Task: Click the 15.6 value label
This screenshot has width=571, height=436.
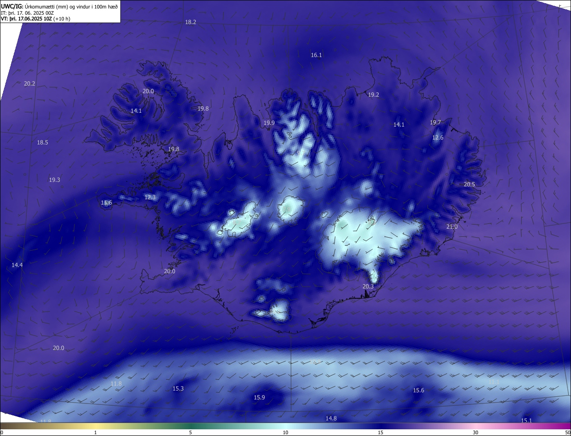Action: point(418,390)
